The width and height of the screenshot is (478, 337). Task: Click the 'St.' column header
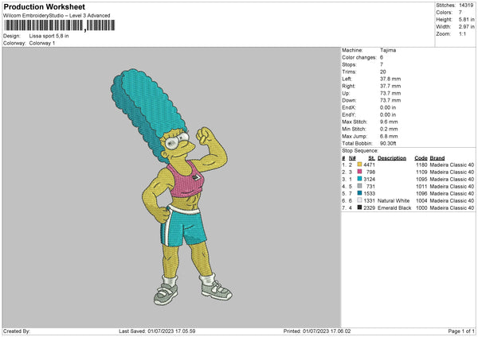[x=371, y=158]
